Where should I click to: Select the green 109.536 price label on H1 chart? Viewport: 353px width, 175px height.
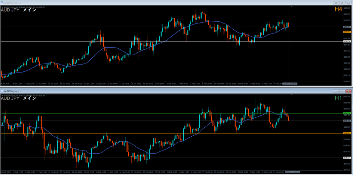[347, 113]
